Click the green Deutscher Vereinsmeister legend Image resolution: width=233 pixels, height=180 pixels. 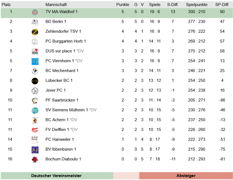56,176
